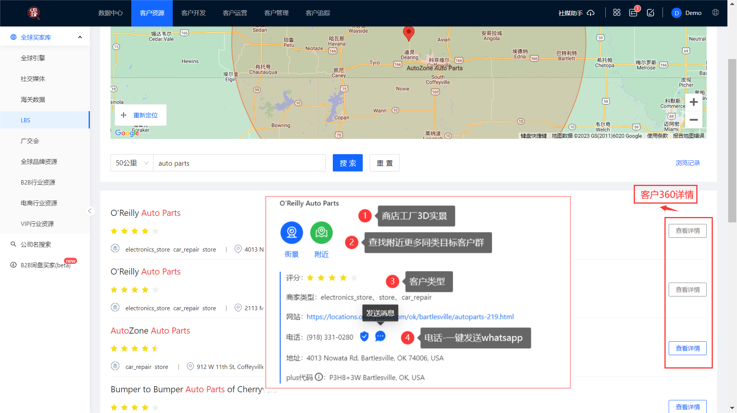Collapse the 全球买家库 sidebar section
737x413 pixels.
click(x=80, y=37)
